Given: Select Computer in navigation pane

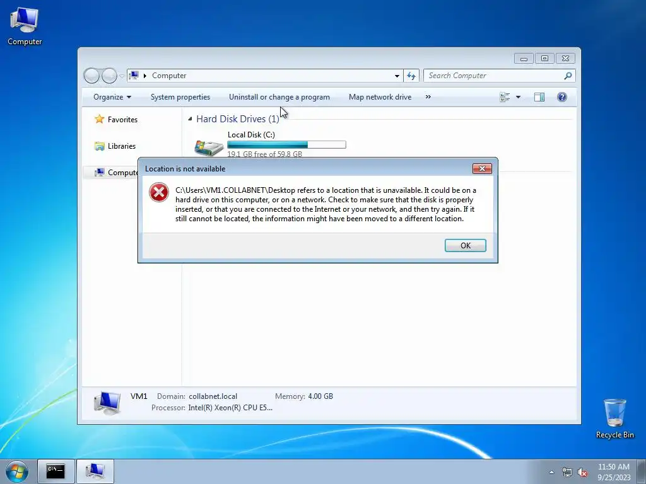Looking at the screenshot, I should [x=118, y=173].
